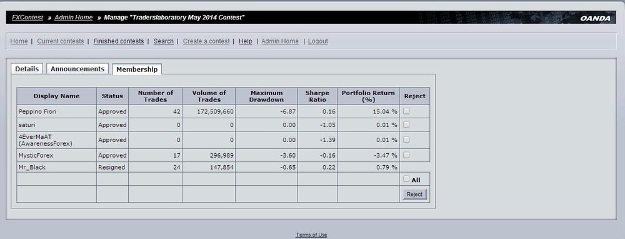This screenshot has height=239, width=625.
Task: Click Admin Home in navigation bar
Action: [280, 41]
